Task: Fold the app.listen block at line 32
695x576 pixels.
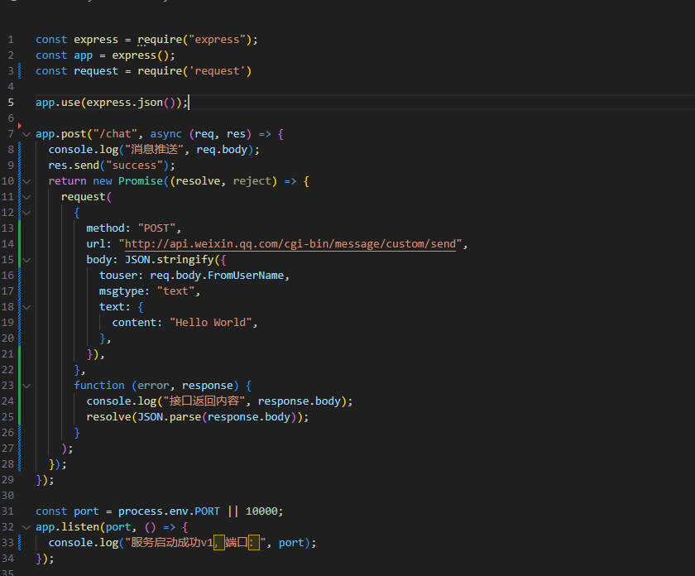Action: coord(26,527)
